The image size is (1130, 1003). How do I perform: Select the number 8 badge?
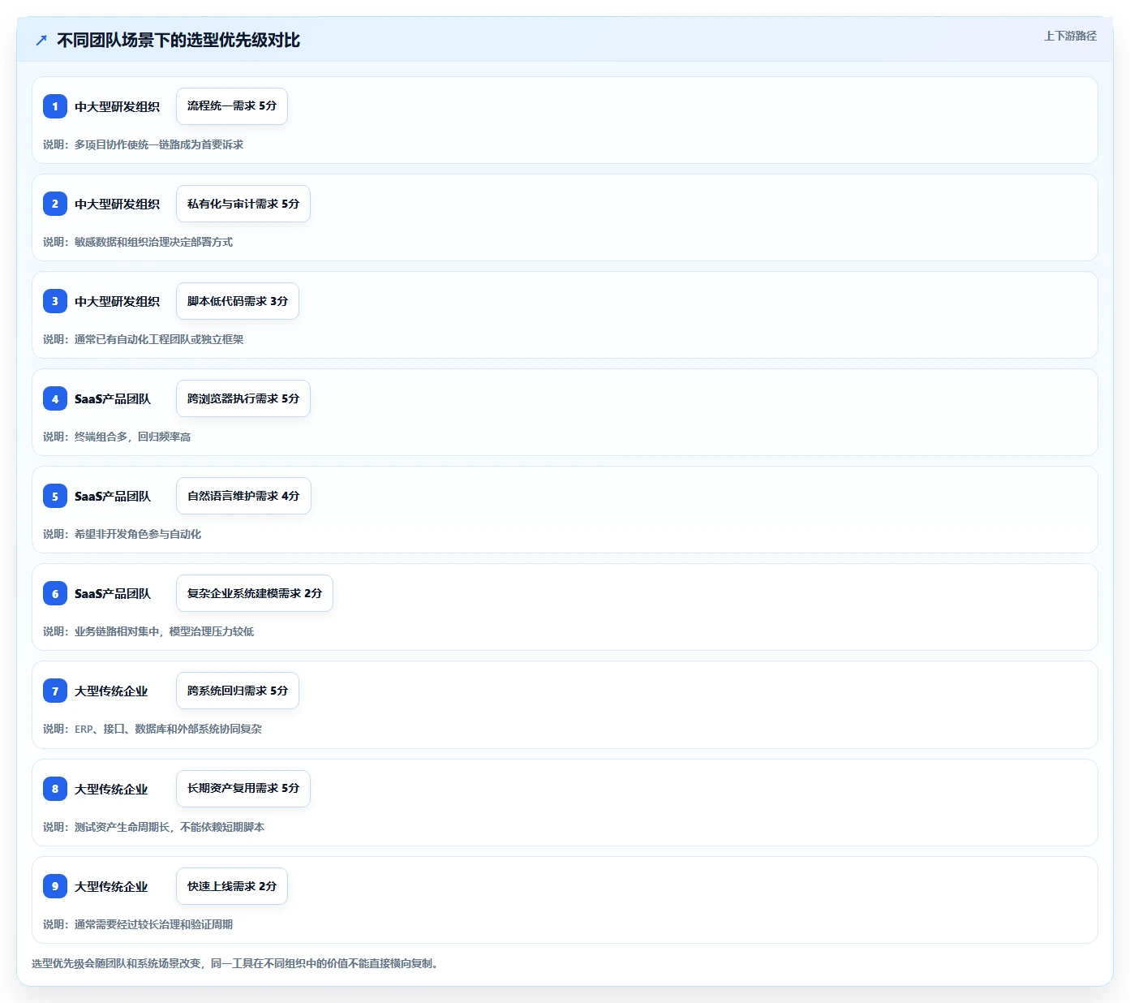(55, 789)
